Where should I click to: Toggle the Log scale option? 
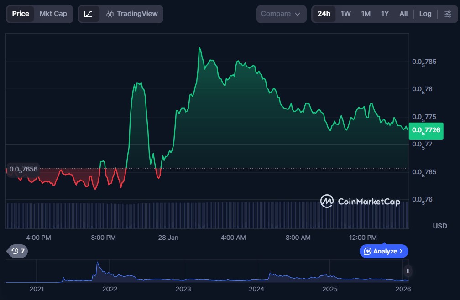(x=425, y=14)
